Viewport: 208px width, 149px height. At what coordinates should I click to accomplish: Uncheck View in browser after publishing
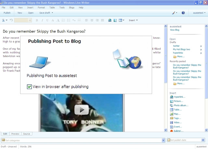point(29,87)
